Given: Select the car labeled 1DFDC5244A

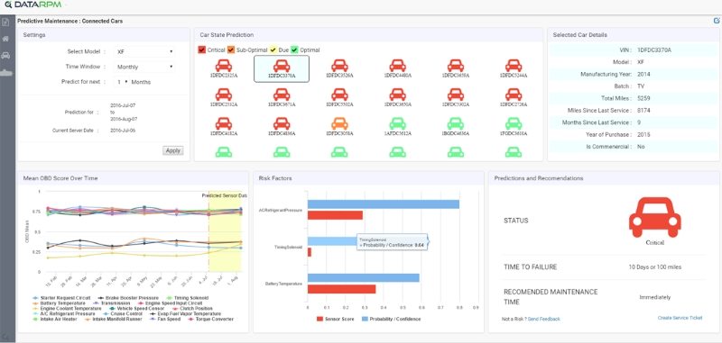Looking at the screenshot, I should point(514,69).
